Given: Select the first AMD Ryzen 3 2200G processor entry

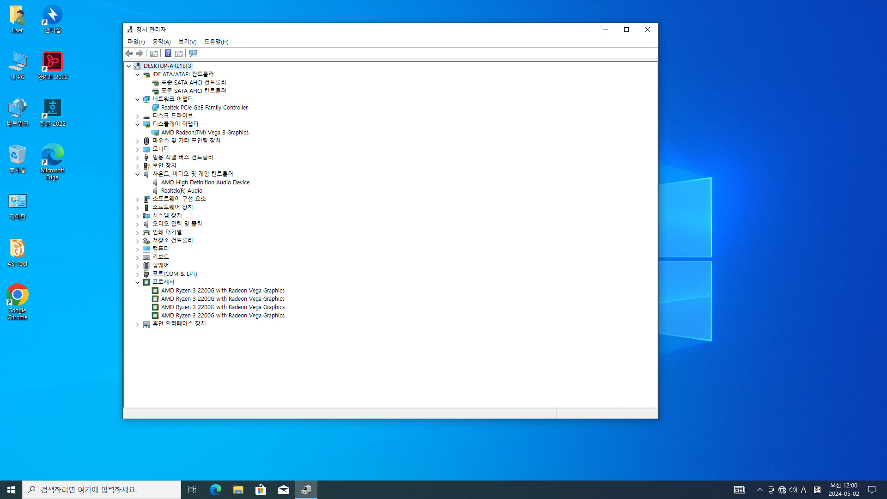Looking at the screenshot, I should coord(223,291).
